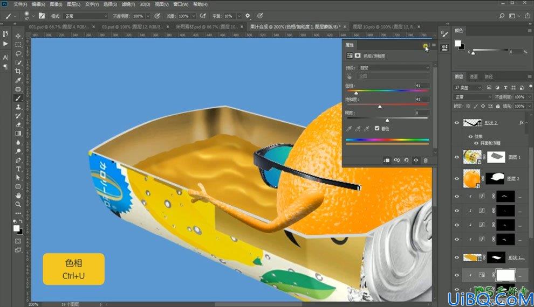Hide the 形状 1 layer

click(x=457, y=257)
